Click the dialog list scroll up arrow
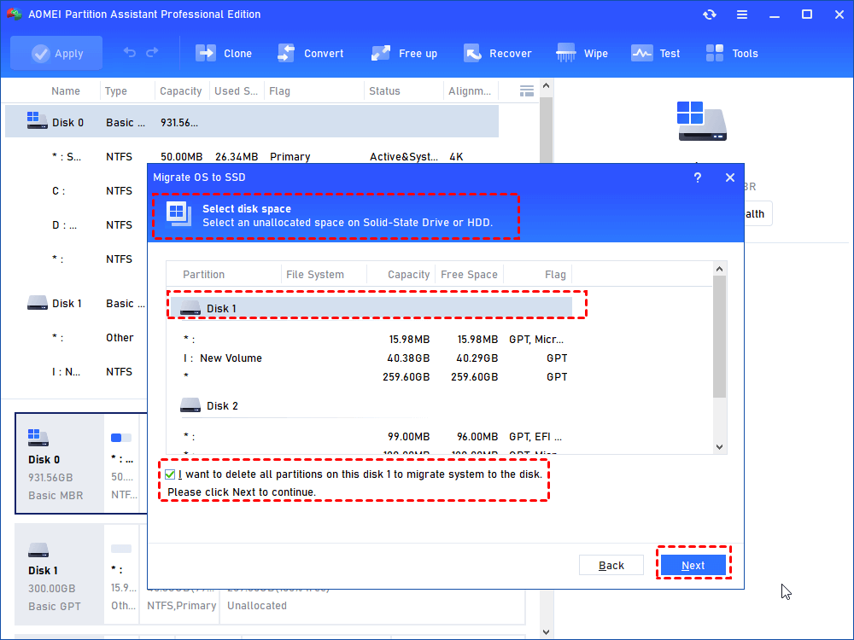This screenshot has height=640, width=854. (x=719, y=269)
